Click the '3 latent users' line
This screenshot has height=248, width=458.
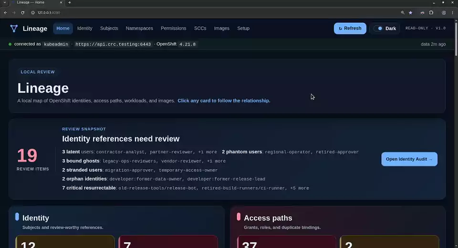139,152
